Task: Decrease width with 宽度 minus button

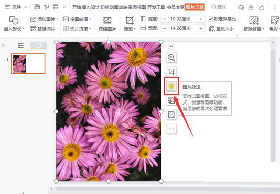Action: click(165, 28)
